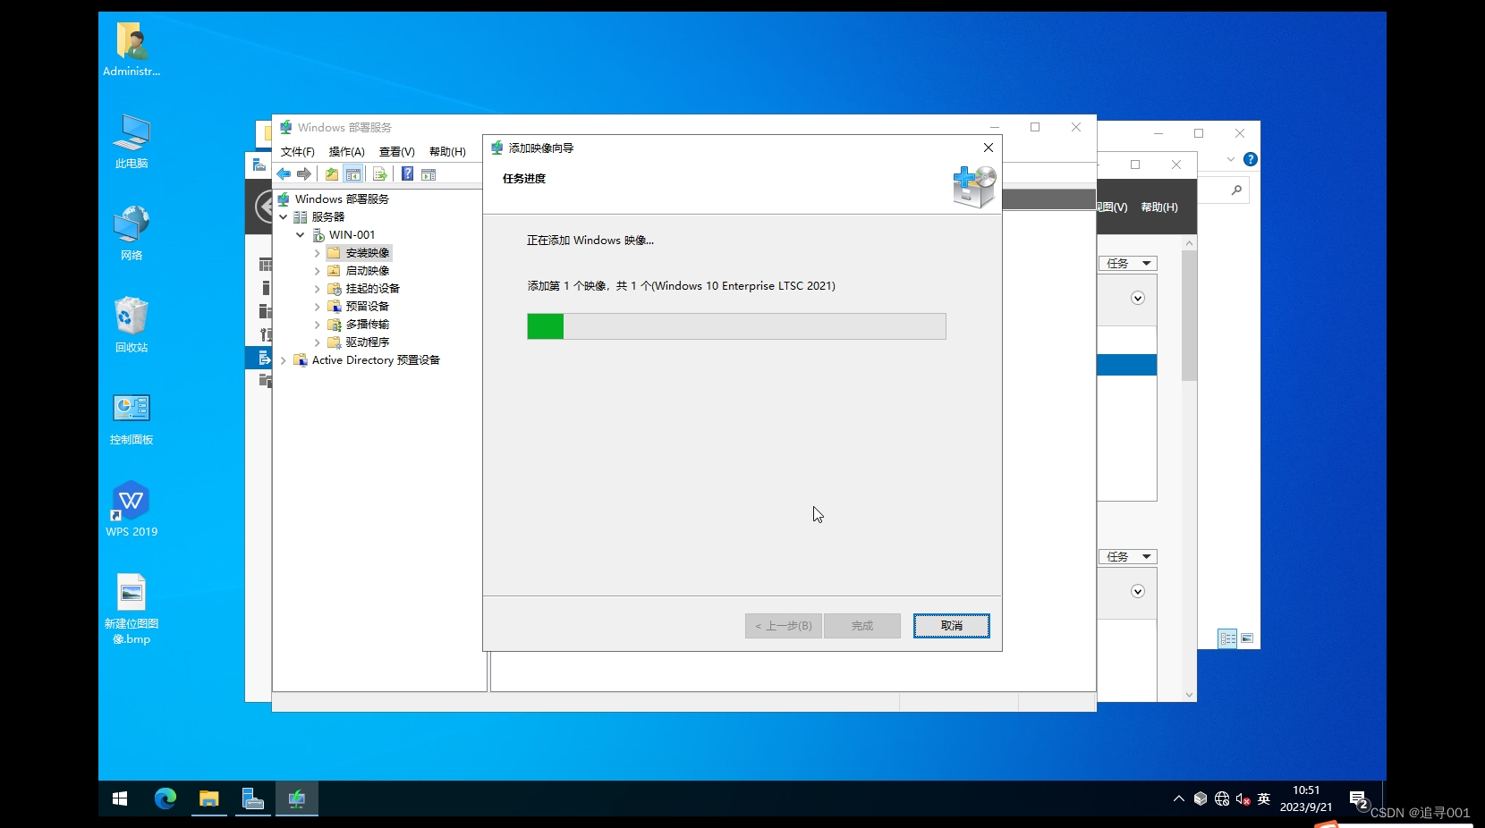Open the Windows Start menu
The image size is (1485, 828).
120,798
